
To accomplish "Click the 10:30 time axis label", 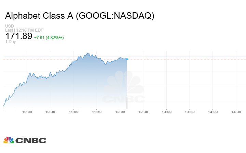I will (x=50, y=112).
